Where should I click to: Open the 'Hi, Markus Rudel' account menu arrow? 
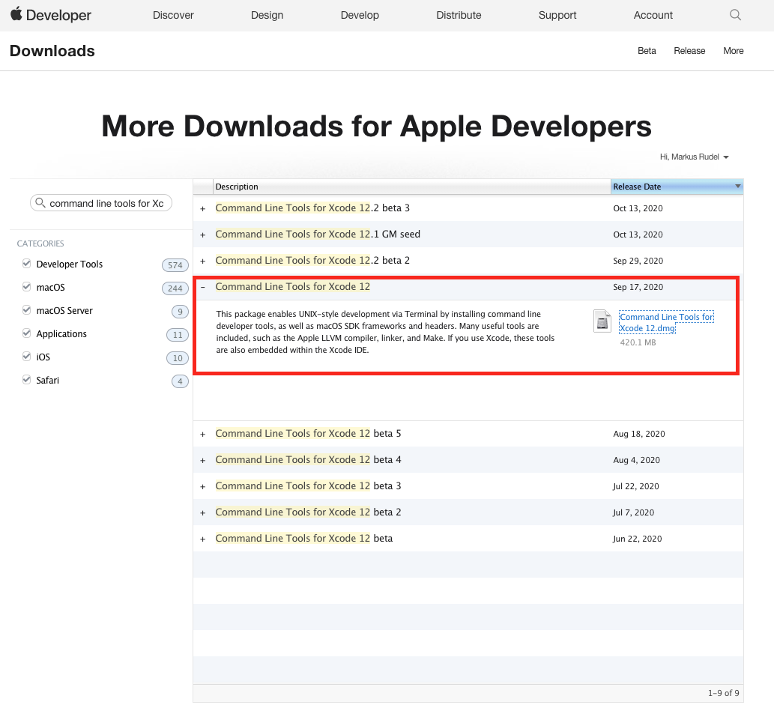coord(725,157)
